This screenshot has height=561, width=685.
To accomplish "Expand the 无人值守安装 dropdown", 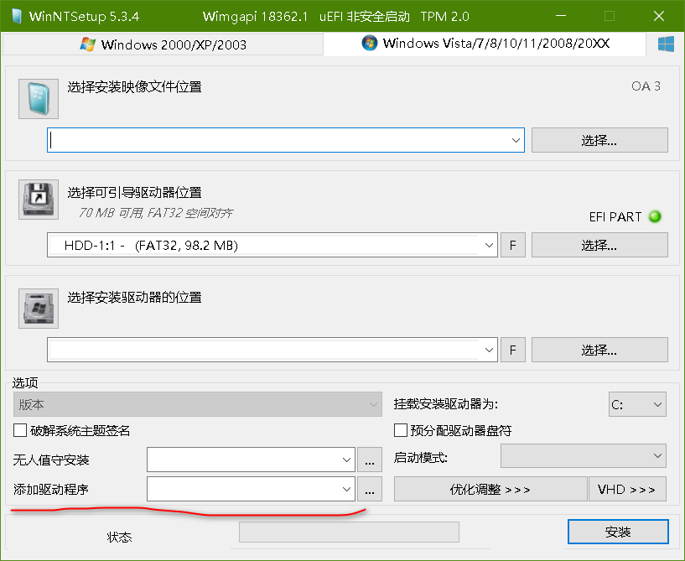I will coord(346,460).
